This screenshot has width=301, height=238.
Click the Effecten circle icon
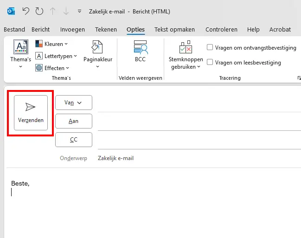pyautogui.click(x=39, y=68)
